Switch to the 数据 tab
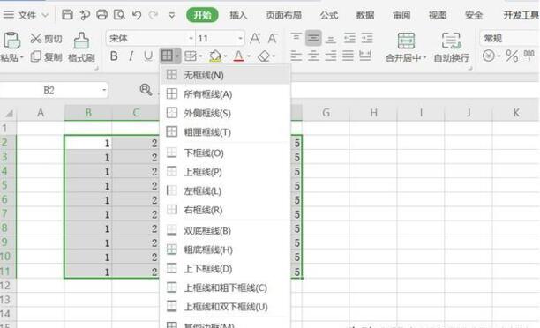Image resolution: width=540 pixels, height=328 pixels. (365, 15)
